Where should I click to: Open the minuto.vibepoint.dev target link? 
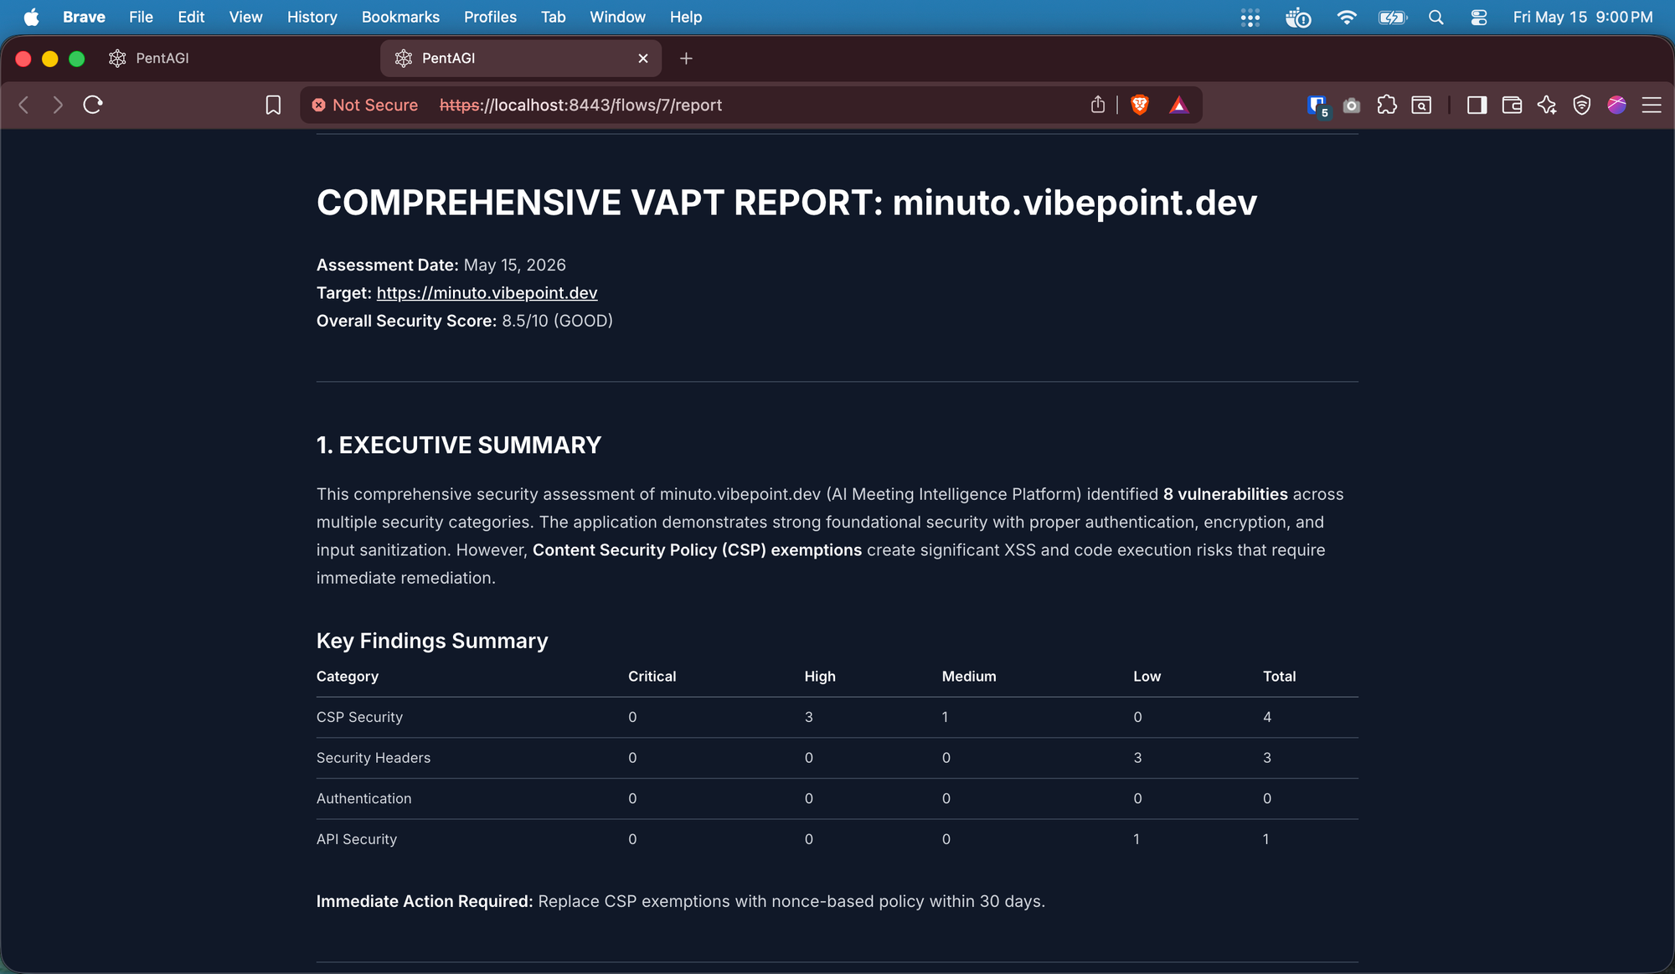click(x=487, y=293)
